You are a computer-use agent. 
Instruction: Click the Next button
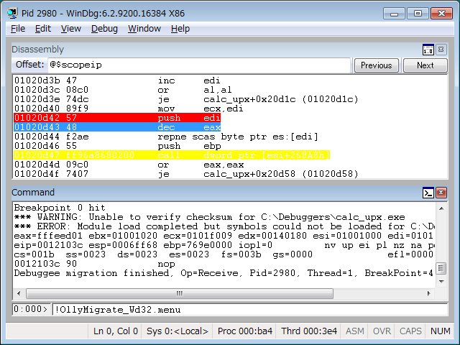click(425, 65)
